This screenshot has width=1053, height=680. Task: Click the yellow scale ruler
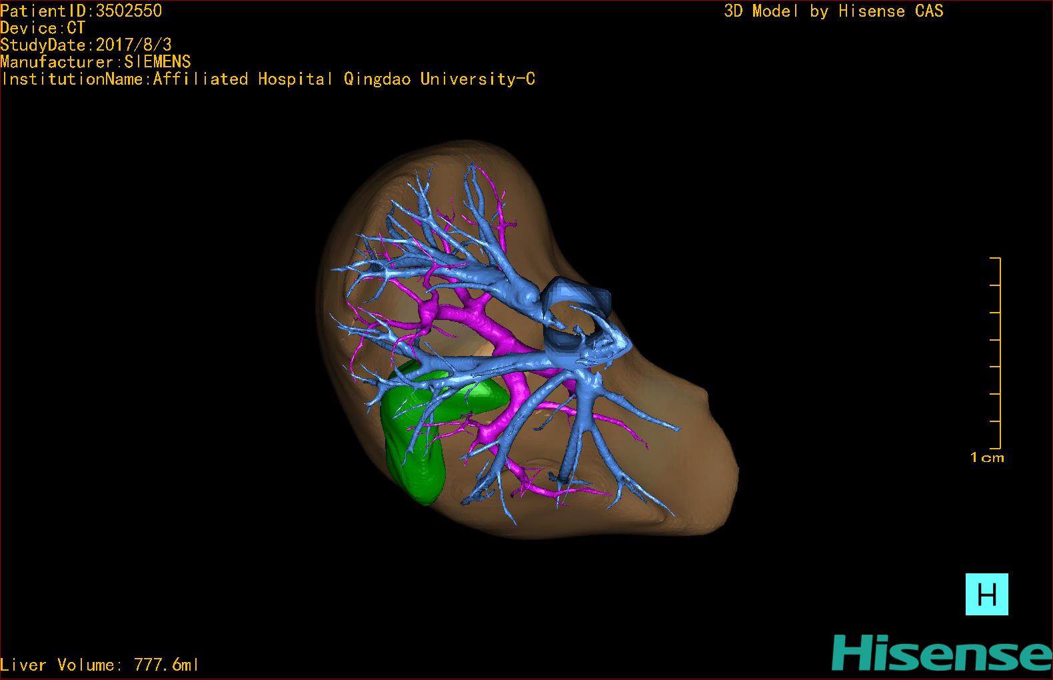click(996, 353)
